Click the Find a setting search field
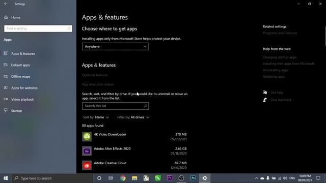 tap(38, 28)
